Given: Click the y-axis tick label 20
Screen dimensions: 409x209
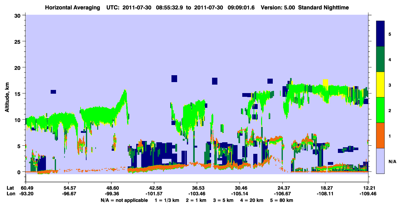Looking at the screenshot, I should [18, 67].
